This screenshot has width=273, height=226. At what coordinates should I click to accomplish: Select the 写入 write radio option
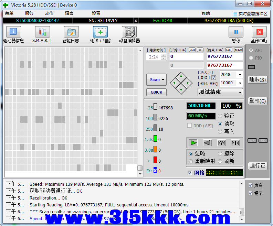[220, 131]
